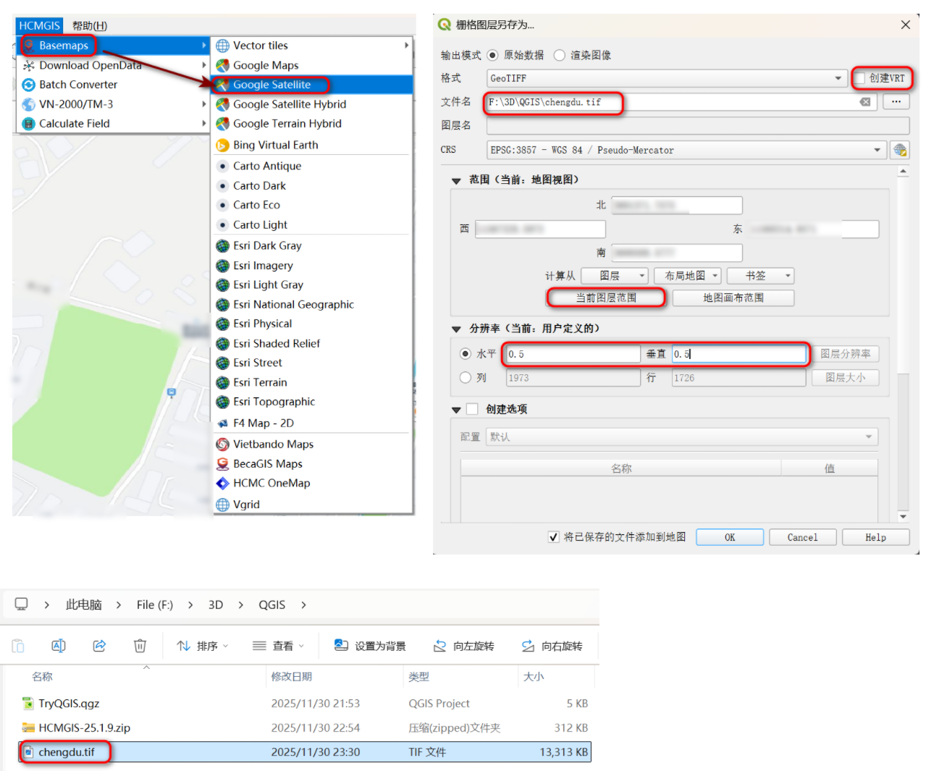Image resolution: width=926 pixels, height=771 pixels.
Task: Click Cancel in raster save dialog
Action: (x=802, y=537)
